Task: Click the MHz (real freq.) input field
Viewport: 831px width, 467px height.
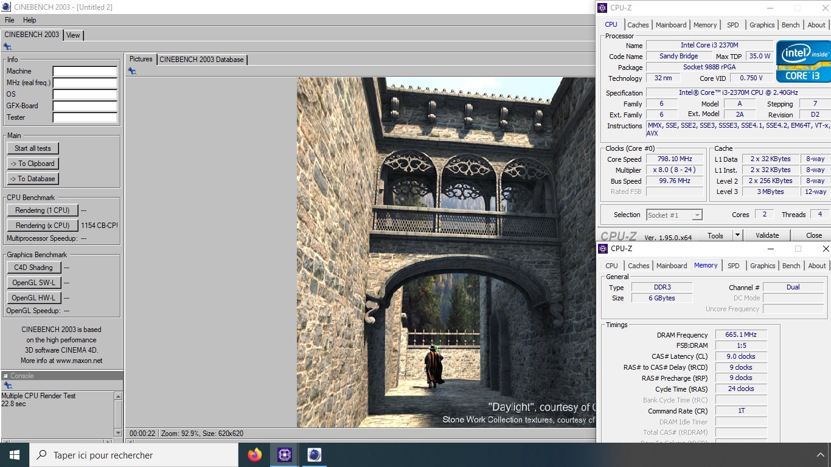Action: tap(85, 83)
